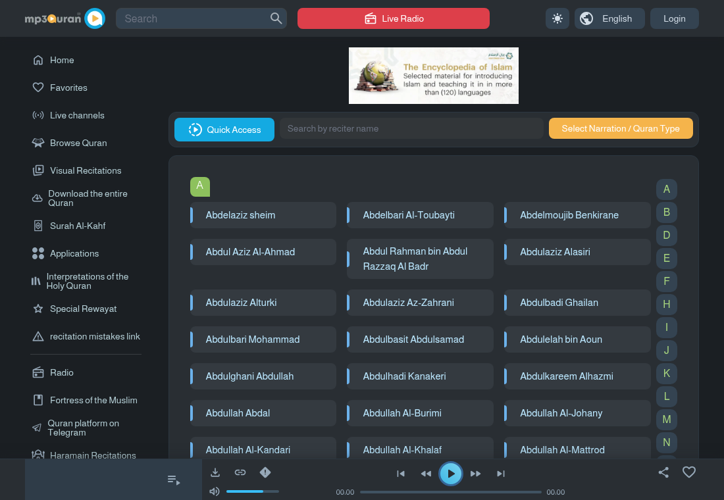Image resolution: width=724 pixels, height=500 pixels.
Task: Jump to letter M in alphabet index
Action: coord(667,420)
